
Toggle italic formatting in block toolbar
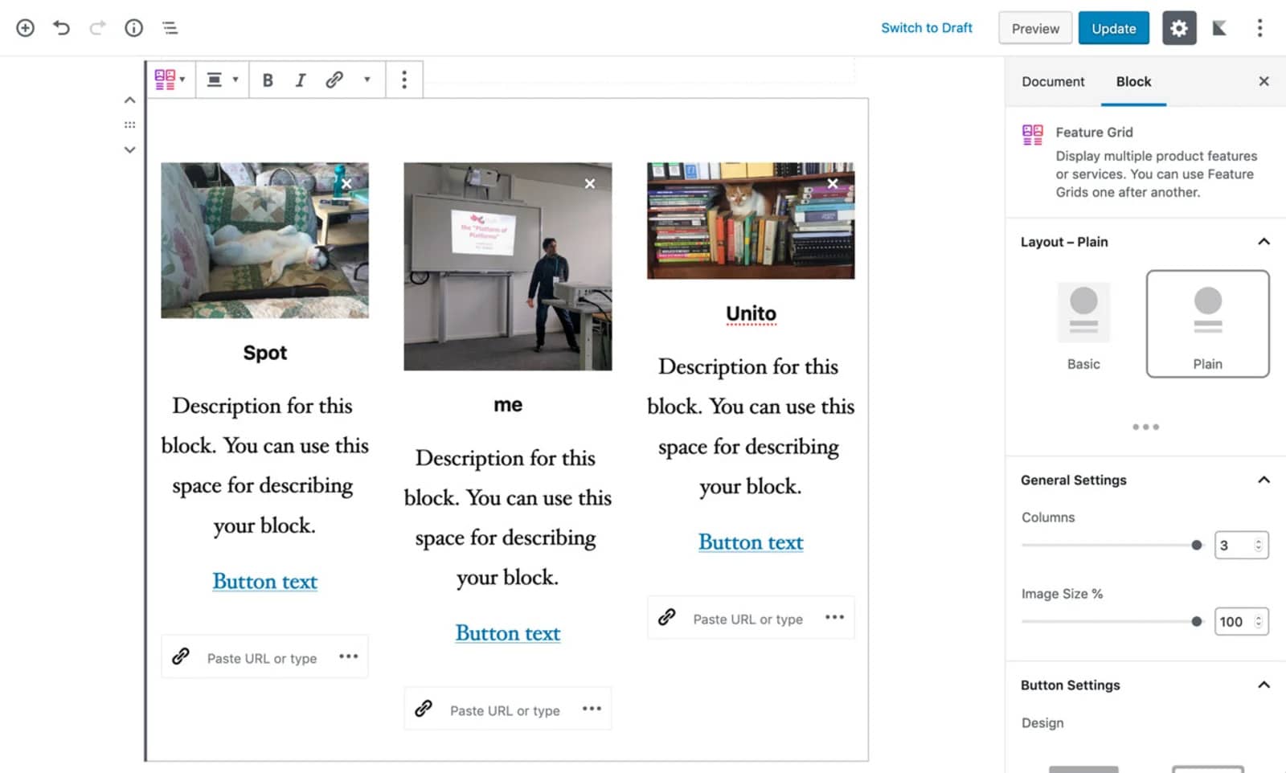301,80
